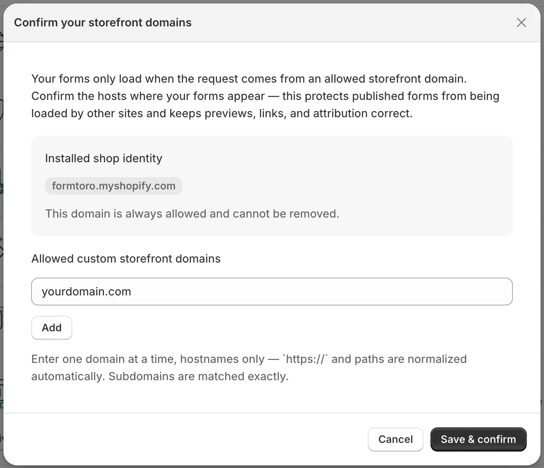Viewport: 544px width, 468px height.
Task: Click Save & confirm
Action: (478, 439)
